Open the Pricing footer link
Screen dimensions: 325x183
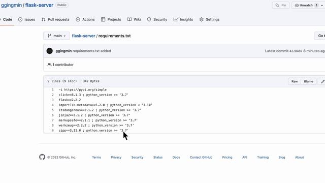click(227, 157)
